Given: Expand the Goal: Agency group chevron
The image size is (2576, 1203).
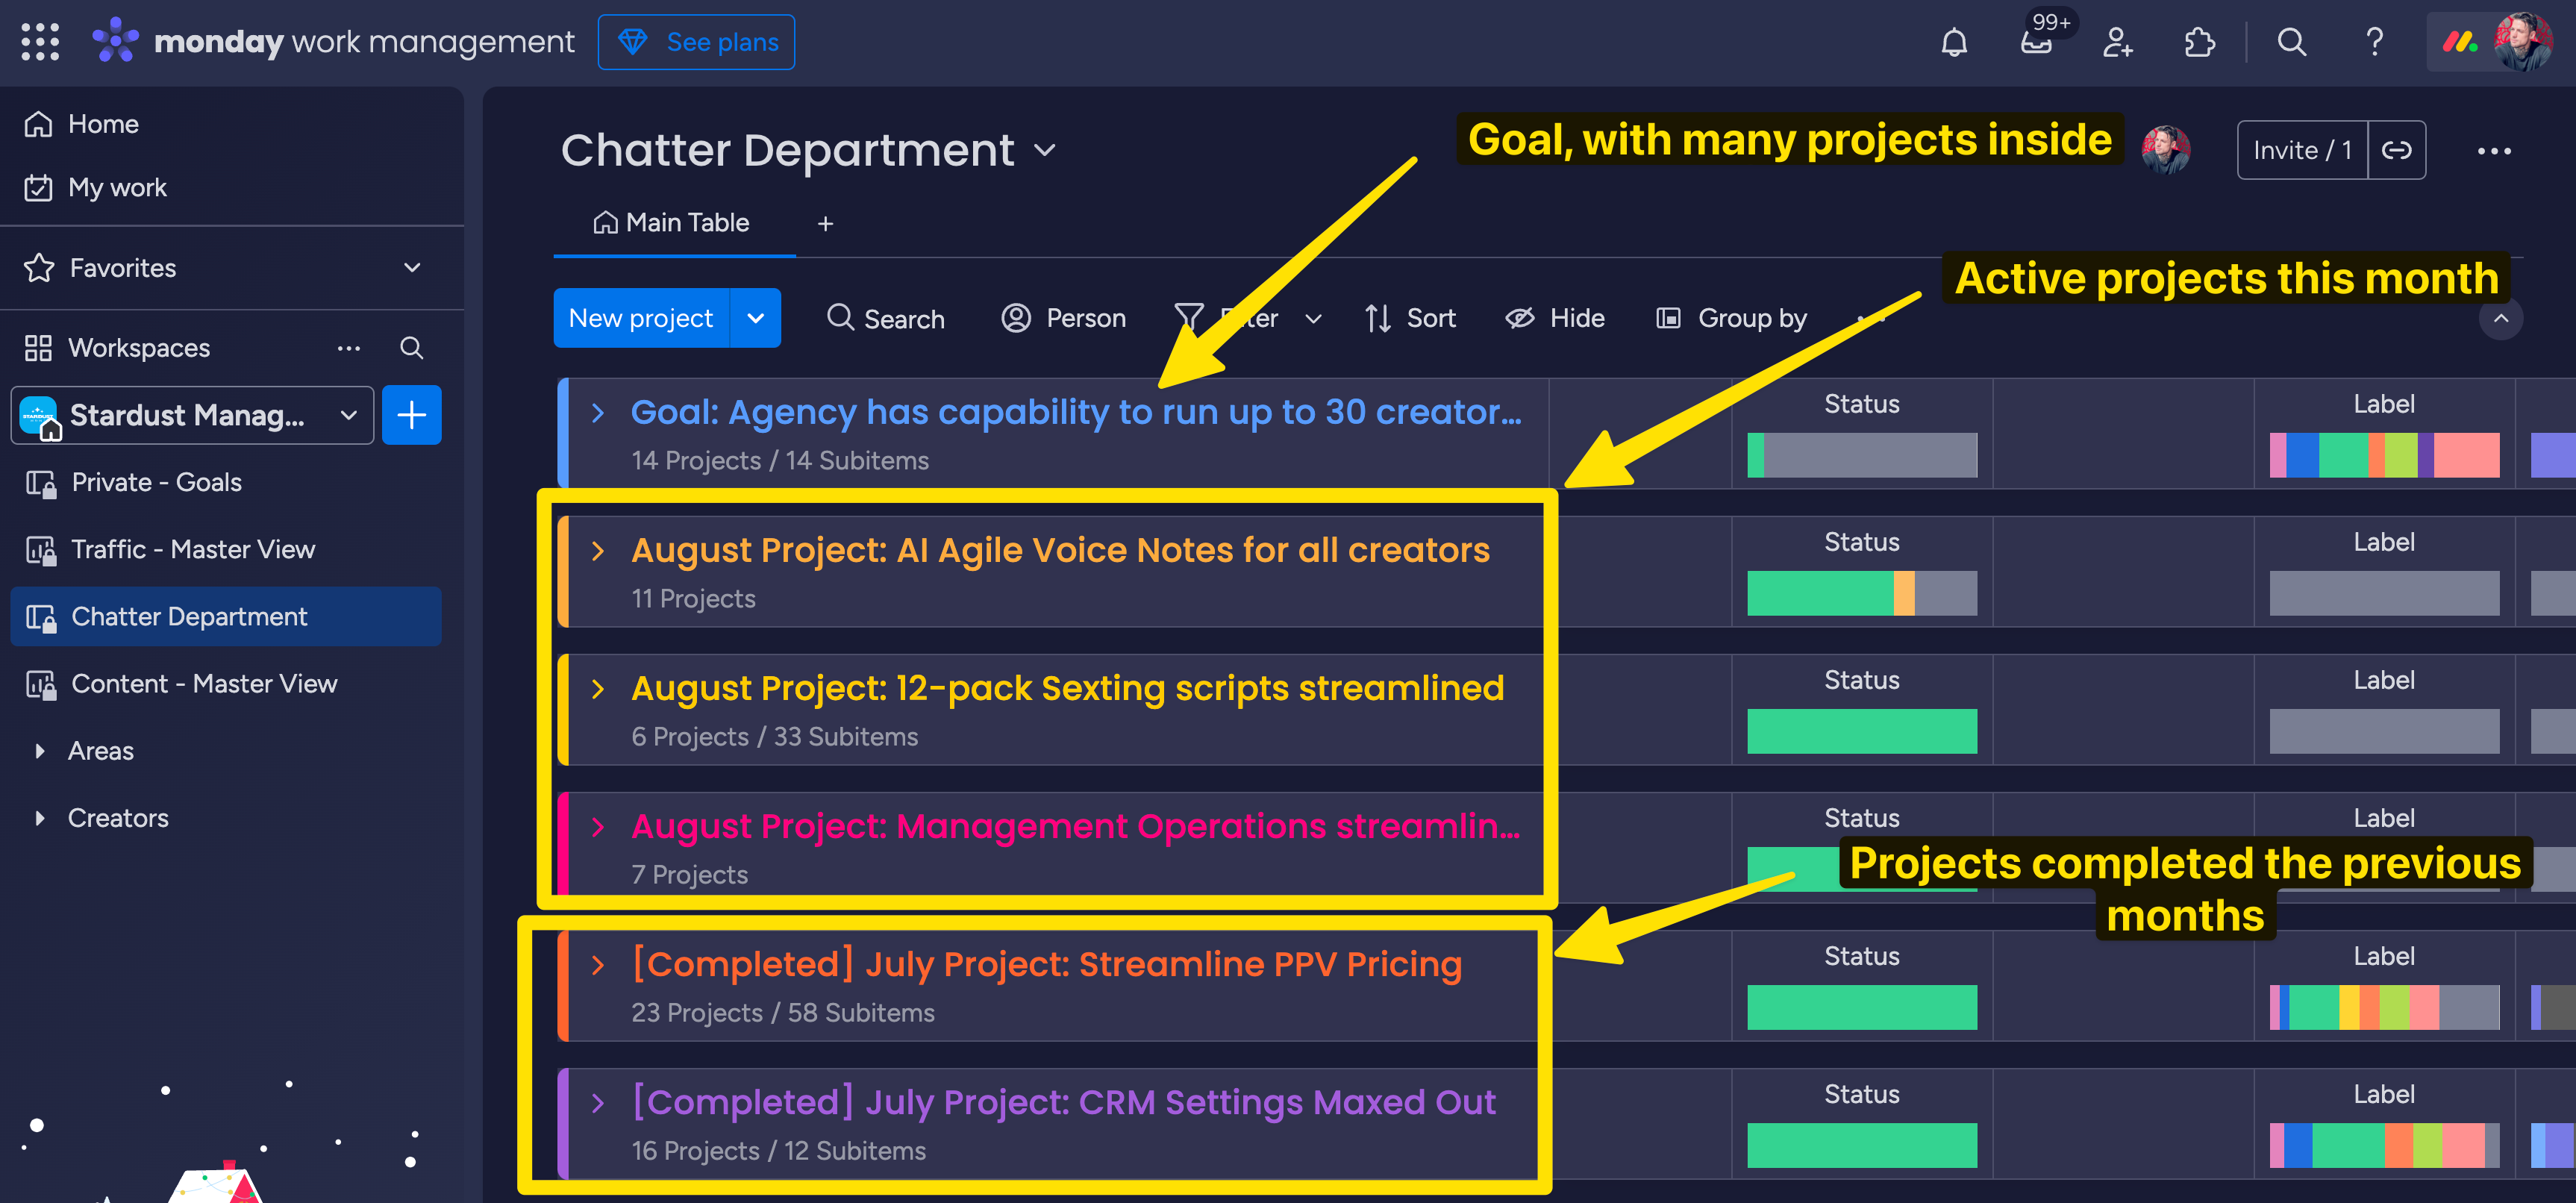Looking at the screenshot, I should coord(598,412).
